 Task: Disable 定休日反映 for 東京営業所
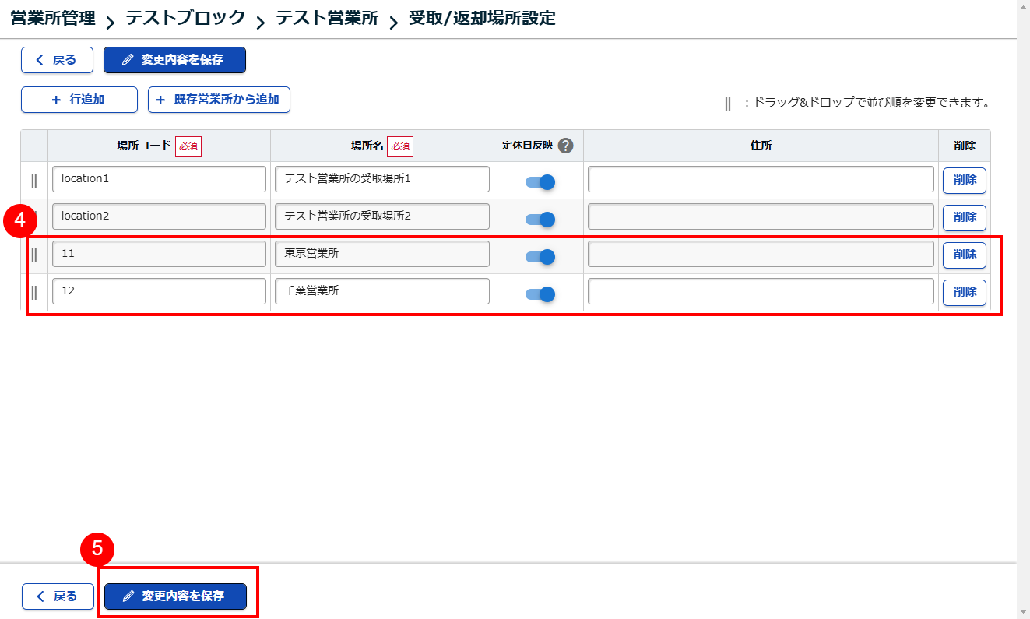(540, 256)
